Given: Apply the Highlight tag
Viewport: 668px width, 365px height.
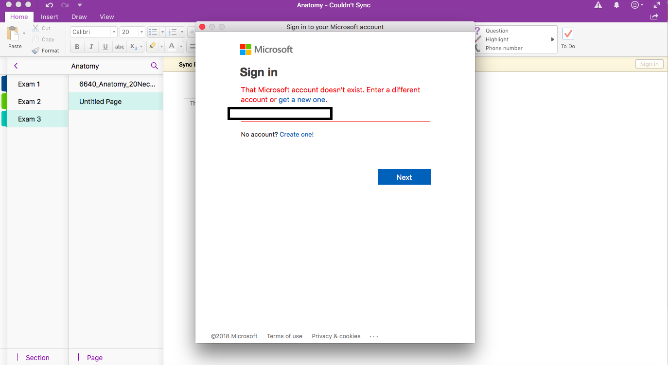Looking at the screenshot, I should tap(497, 39).
